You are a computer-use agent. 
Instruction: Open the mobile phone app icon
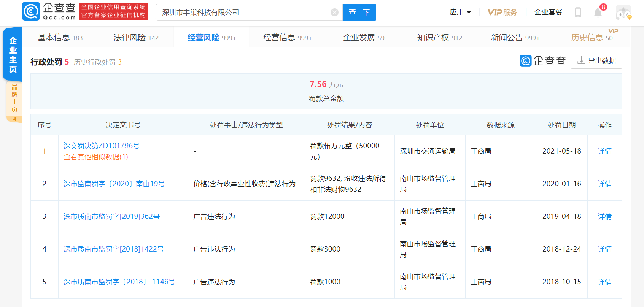pyautogui.click(x=578, y=12)
